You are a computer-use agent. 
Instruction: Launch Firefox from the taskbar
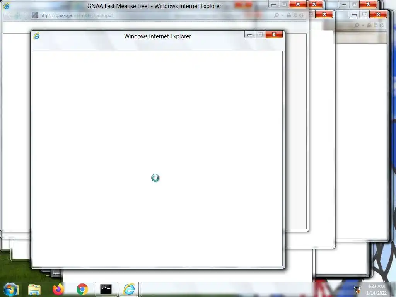[x=58, y=289]
